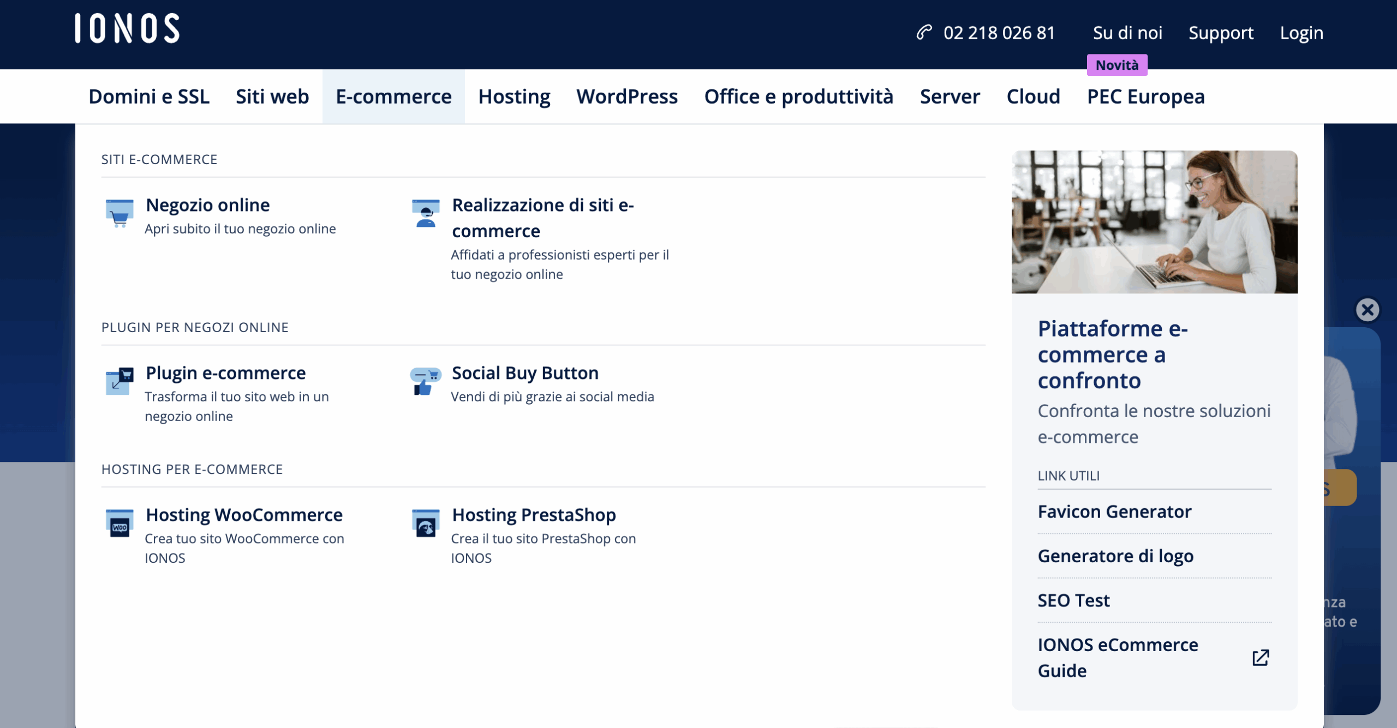The width and height of the screenshot is (1397, 728).
Task: Open the Generatore di logo link
Action: pyautogui.click(x=1115, y=556)
